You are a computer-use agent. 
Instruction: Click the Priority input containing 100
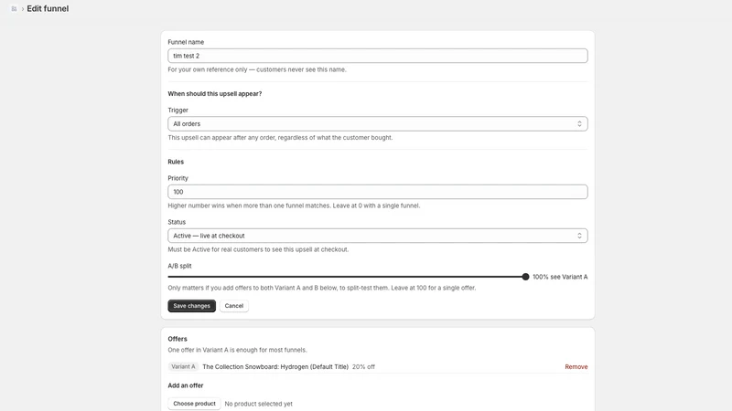[x=378, y=192]
